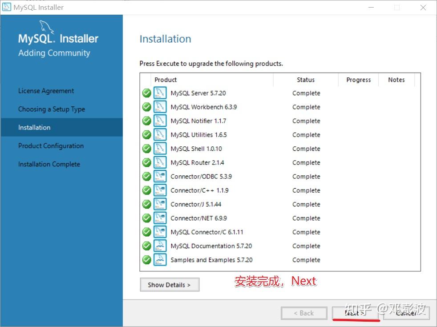The width and height of the screenshot is (437, 327).
Task: Click the Connector/NET 6.9.9 product icon
Action: pyautogui.click(x=160, y=218)
